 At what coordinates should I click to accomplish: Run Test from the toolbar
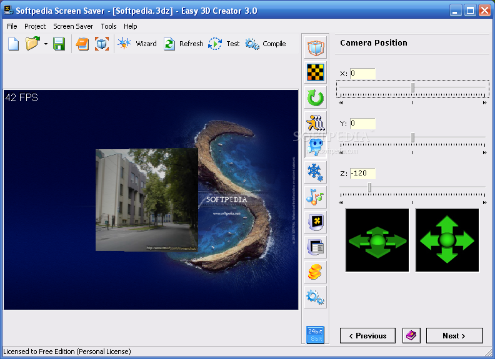coord(224,44)
